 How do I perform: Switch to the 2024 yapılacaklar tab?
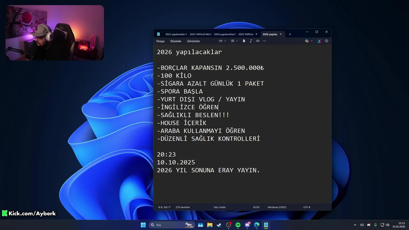pos(224,34)
